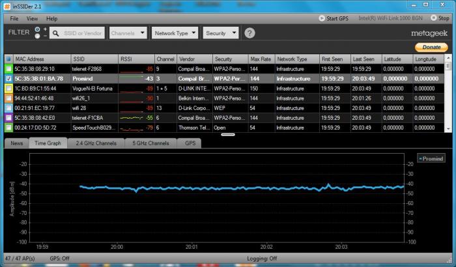
Task: Sort by SSID column header
Action: [x=94, y=59]
